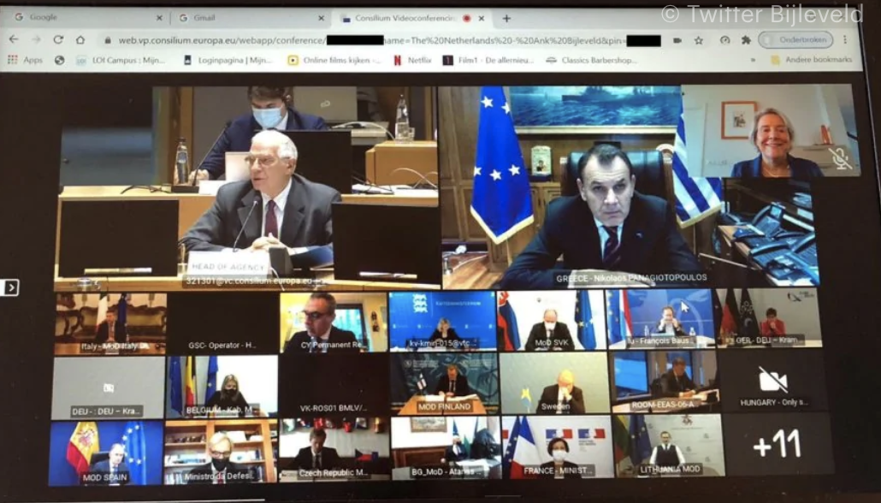881x503 pixels.
Task: Go back with the browser back arrow
Action: click(x=14, y=40)
